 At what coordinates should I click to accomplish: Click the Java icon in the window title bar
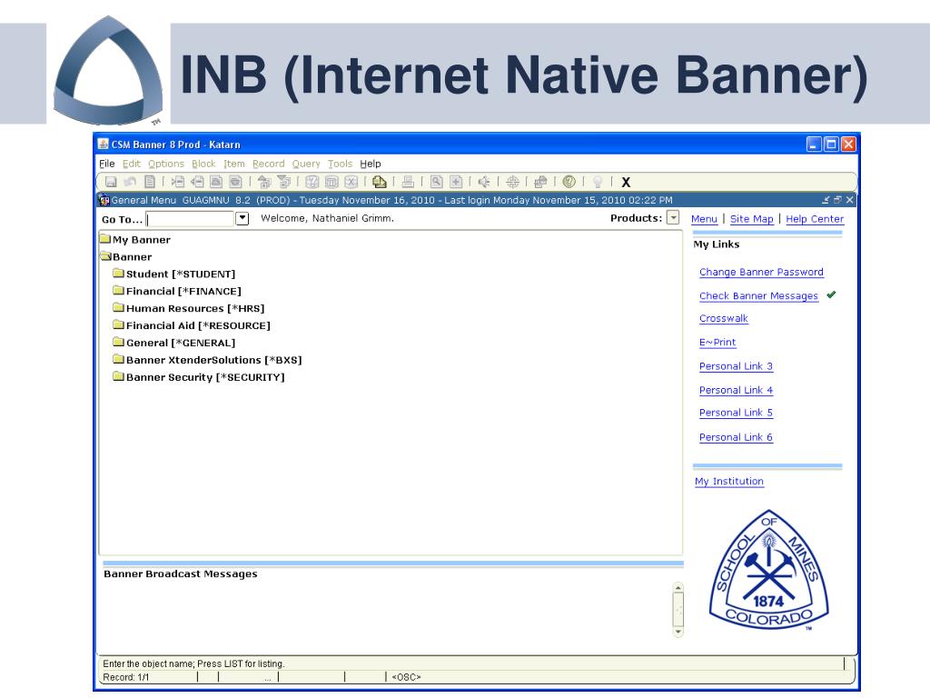[x=104, y=145]
